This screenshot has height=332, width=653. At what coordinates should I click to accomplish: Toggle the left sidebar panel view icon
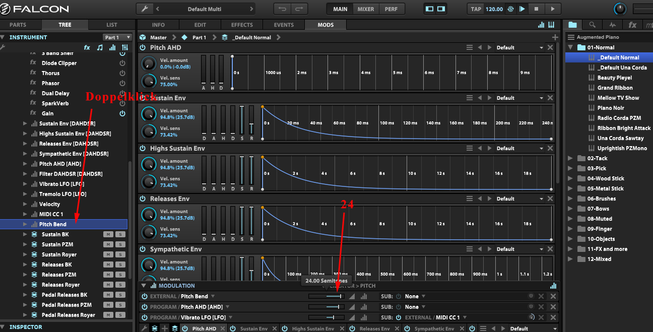click(430, 9)
